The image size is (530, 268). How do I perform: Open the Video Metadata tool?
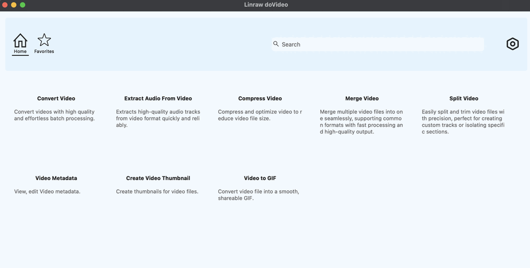pyautogui.click(x=56, y=178)
